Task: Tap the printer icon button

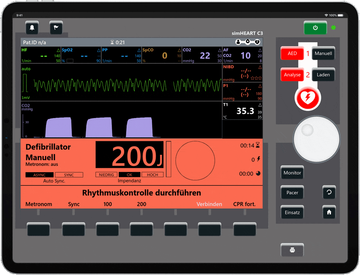Action: pyautogui.click(x=292, y=250)
